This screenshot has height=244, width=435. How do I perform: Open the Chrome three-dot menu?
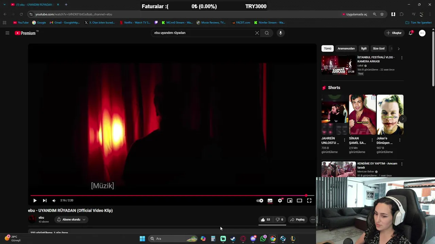(430, 14)
